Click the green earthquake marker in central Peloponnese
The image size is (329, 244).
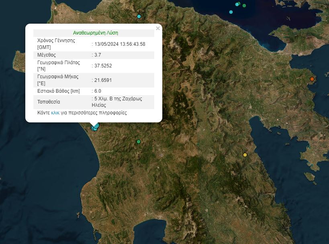(x=139, y=141)
